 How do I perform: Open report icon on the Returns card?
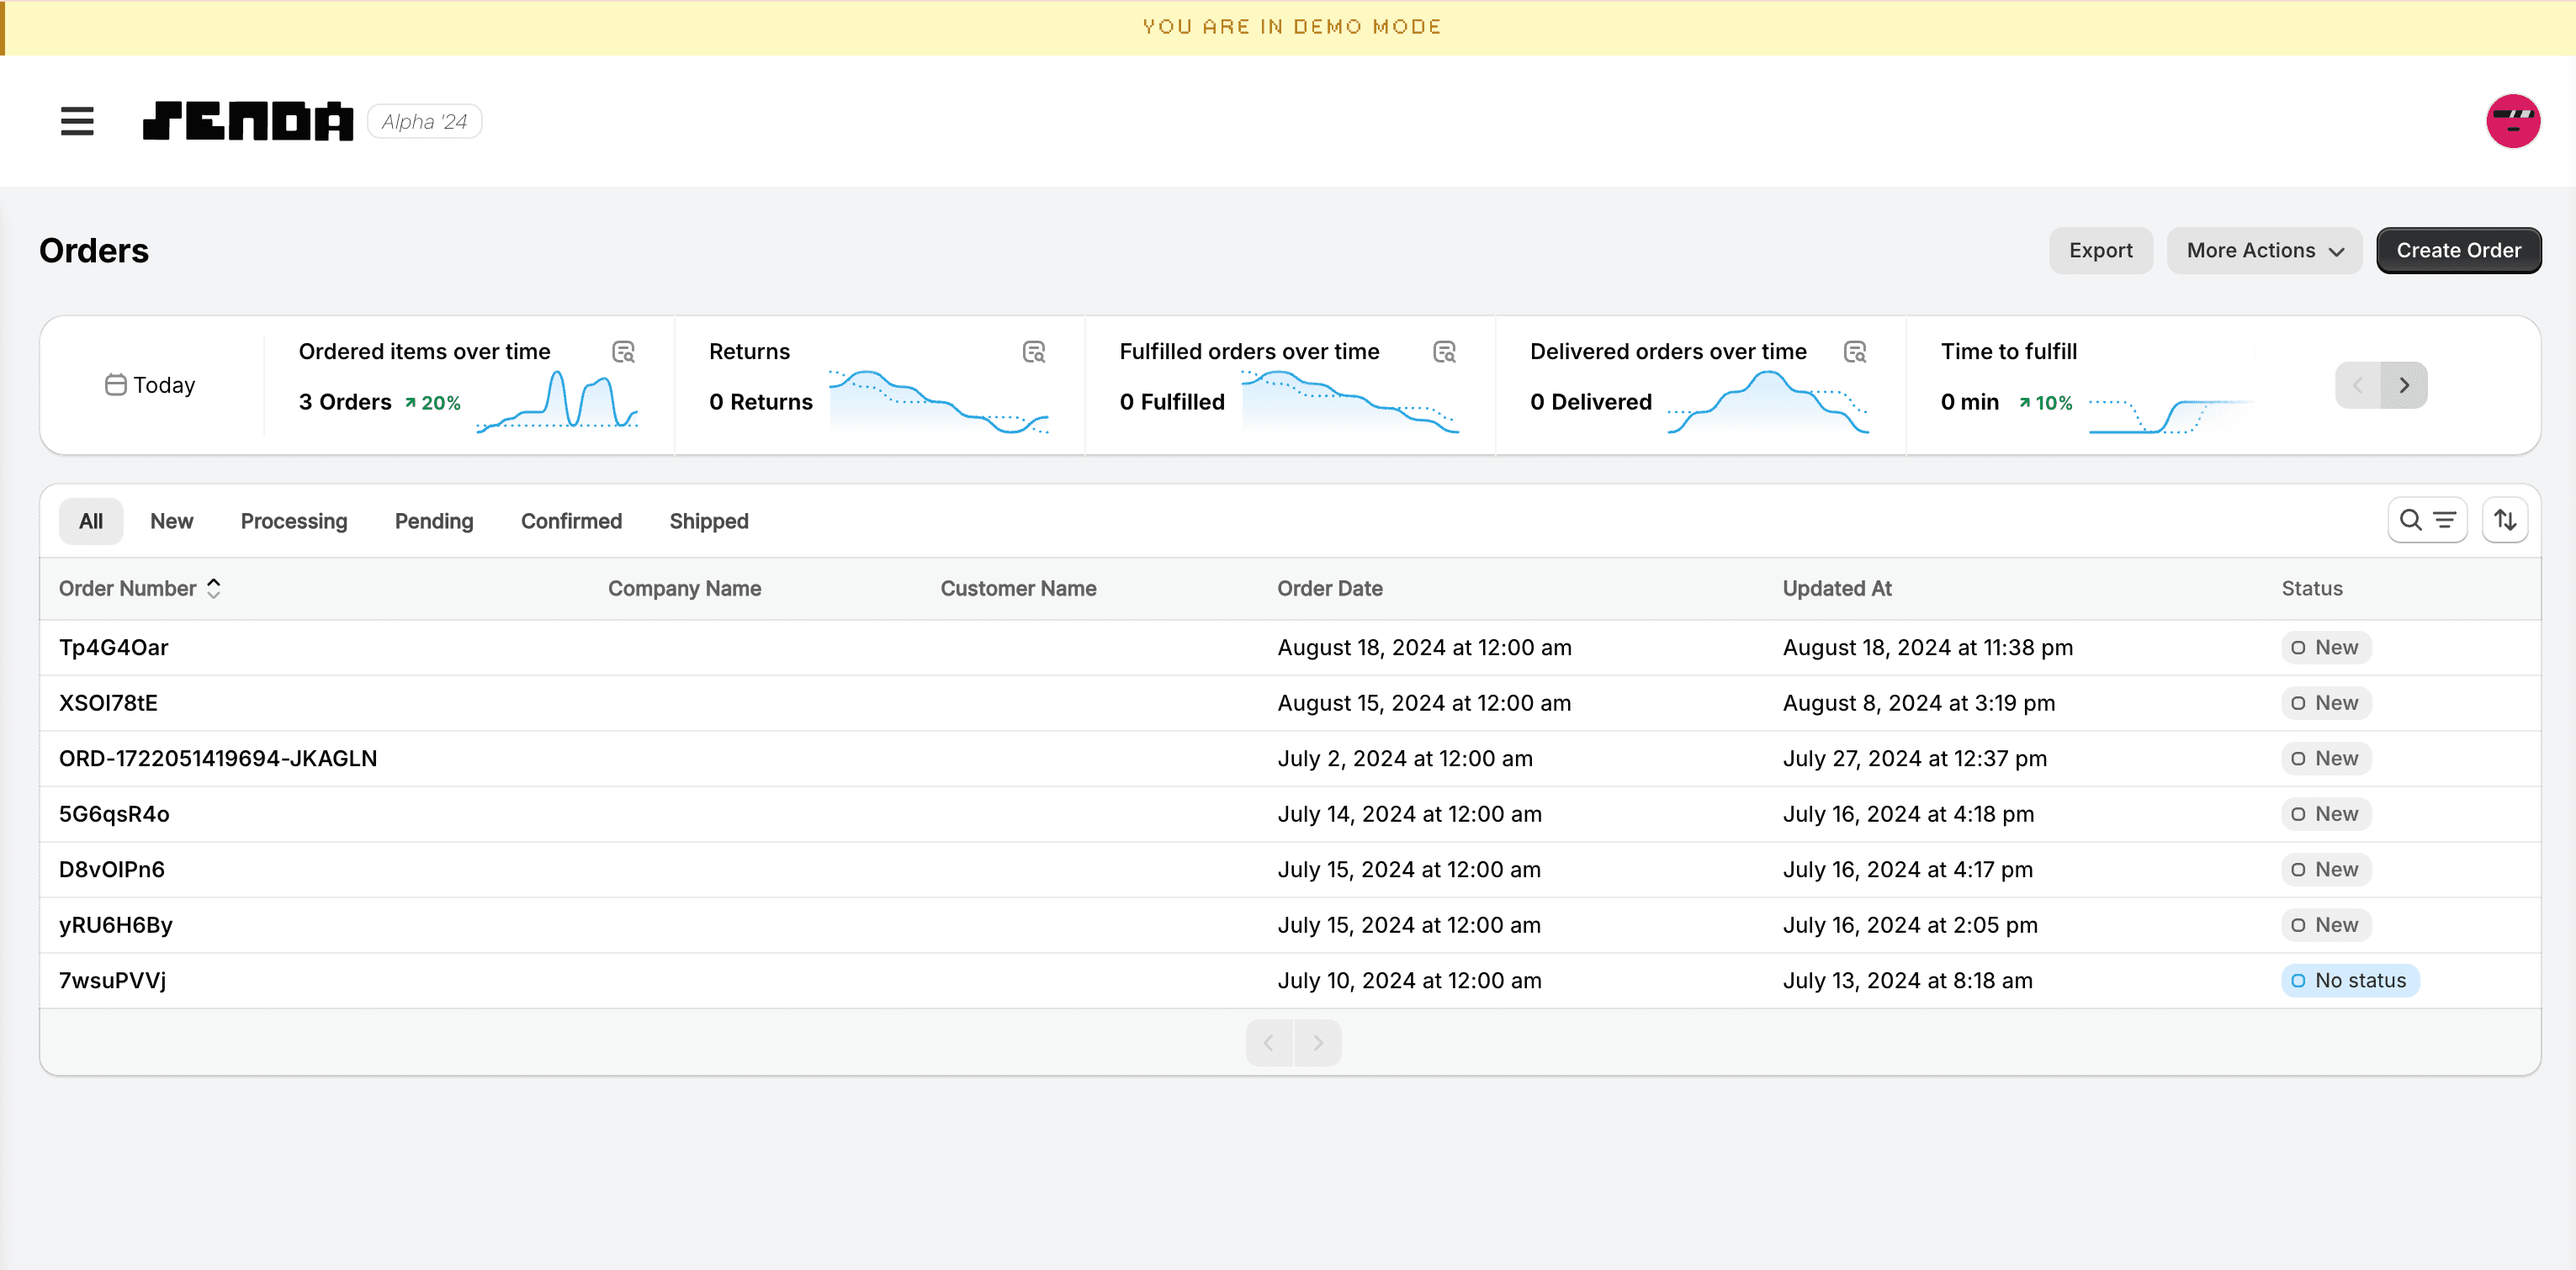1034,352
